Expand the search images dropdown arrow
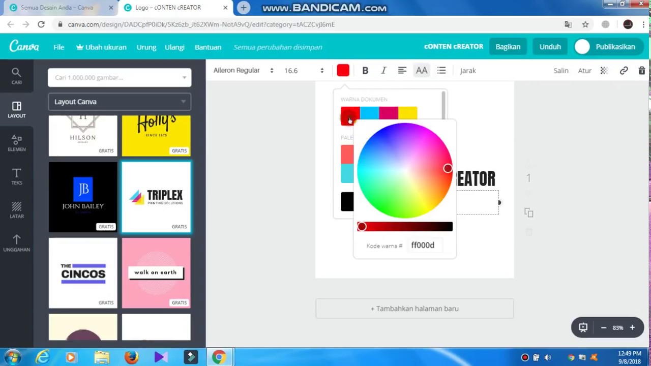 (x=184, y=78)
